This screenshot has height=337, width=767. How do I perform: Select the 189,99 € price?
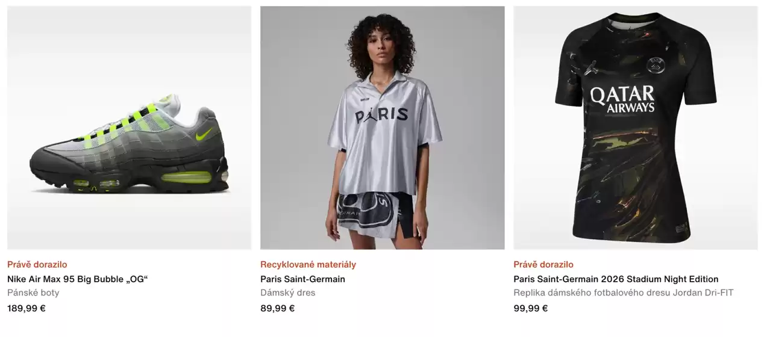(x=27, y=309)
